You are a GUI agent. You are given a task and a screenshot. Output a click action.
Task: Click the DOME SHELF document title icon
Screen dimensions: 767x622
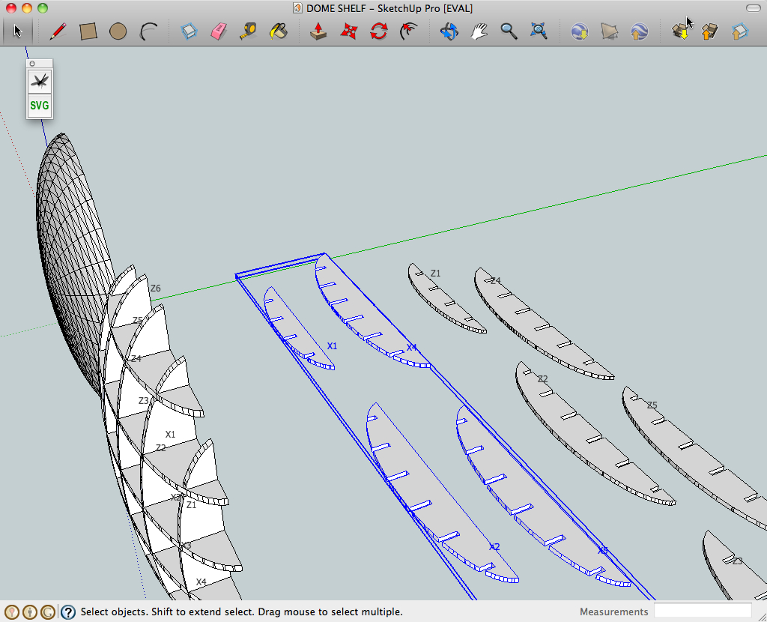(x=297, y=8)
